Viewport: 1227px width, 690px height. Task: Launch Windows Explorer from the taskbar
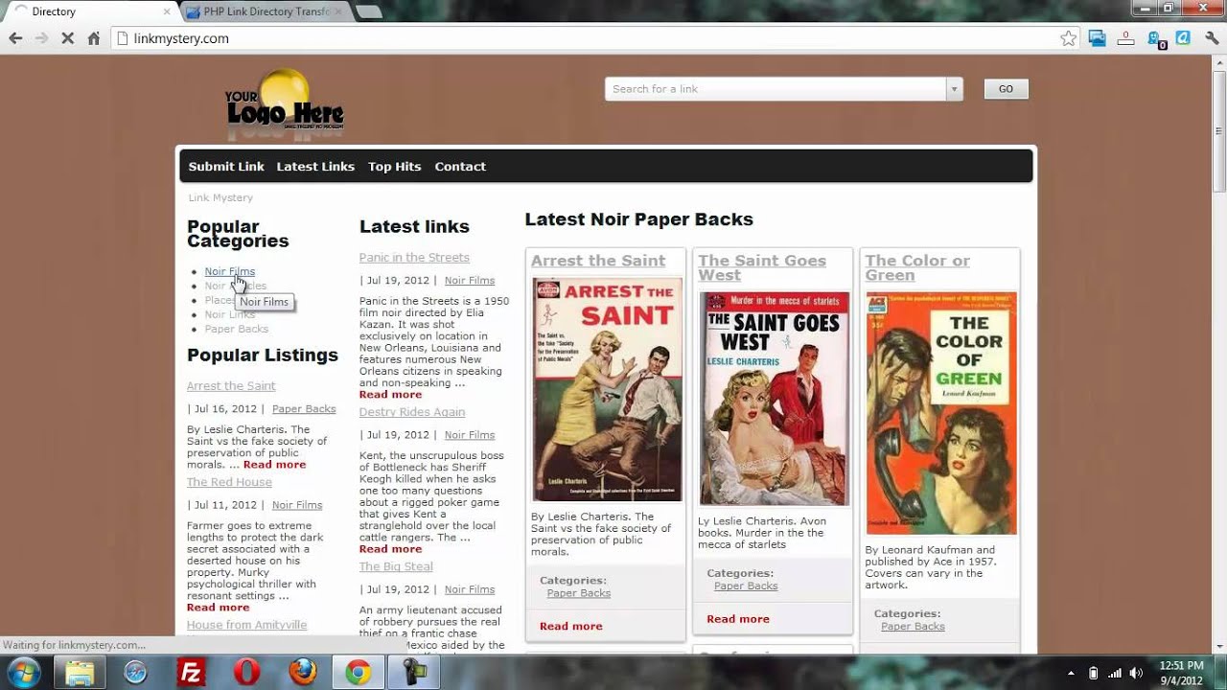[79, 672]
